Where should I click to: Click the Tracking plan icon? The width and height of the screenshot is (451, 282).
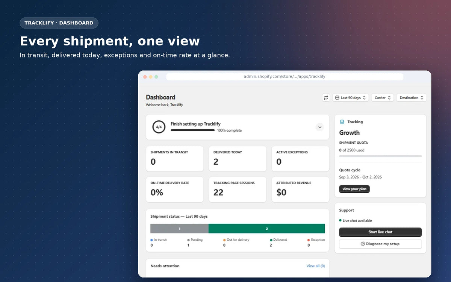pyautogui.click(x=342, y=122)
